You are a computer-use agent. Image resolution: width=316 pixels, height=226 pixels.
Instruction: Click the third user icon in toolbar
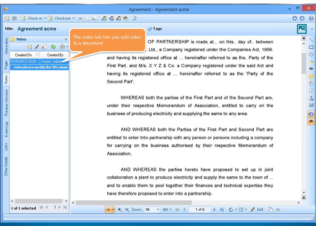coord(118,18)
